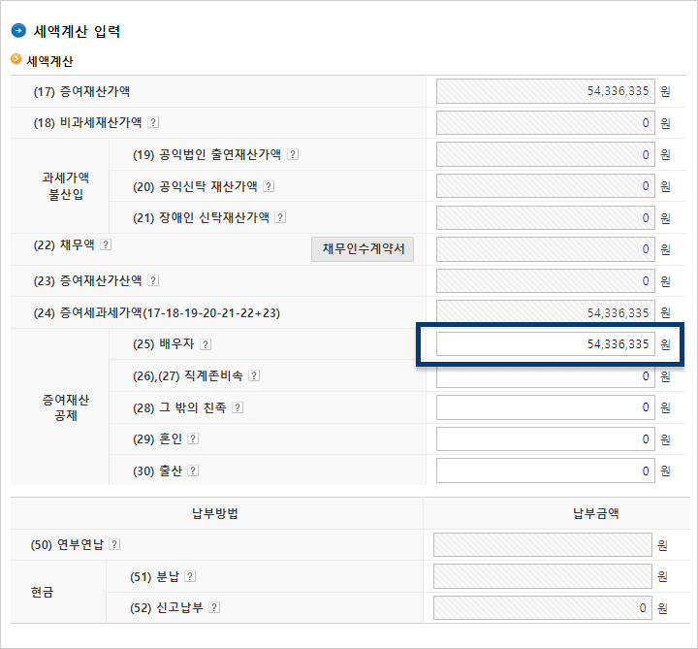The height and width of the screenshot is (649, 698).
Task: Open help icon for (21) 장애인 신탁재산가액
Action: (280, 217)
